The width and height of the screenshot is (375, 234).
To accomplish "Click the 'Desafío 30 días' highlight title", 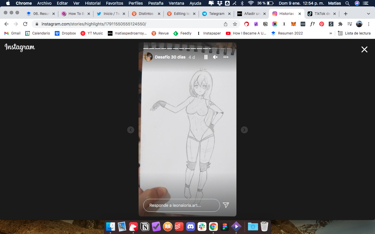I will [x=170, y=57].
